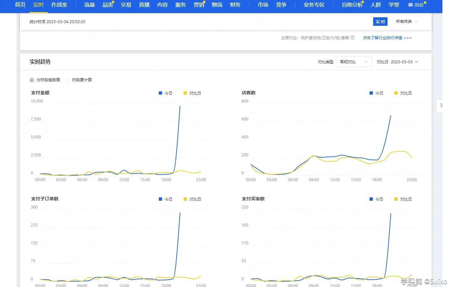The image size is (449, 287).
Task: Click the 800 axis label in 访客数
Action: coord(245,101)
